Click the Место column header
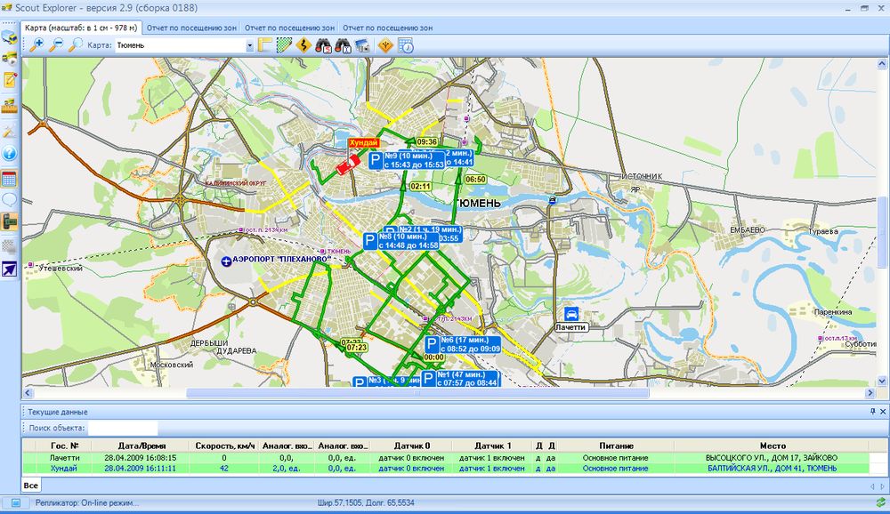 click(x=773, y=446)
